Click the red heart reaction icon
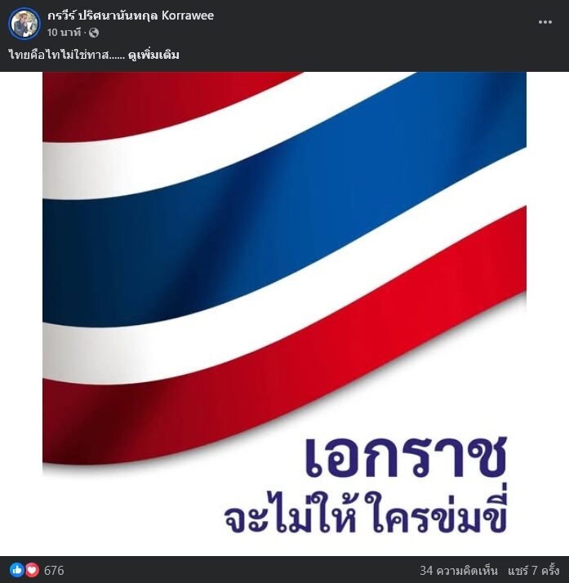The width and height of the screenshot is (569, 583). coord(32,570)
